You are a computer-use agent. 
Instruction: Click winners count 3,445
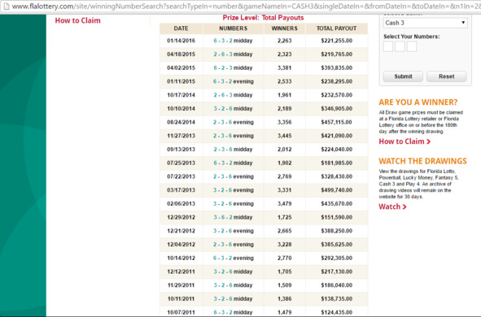coord(284,136)
